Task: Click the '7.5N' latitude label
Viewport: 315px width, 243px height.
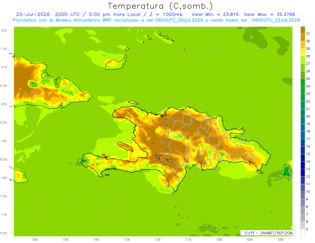Action: coord(4,196)
